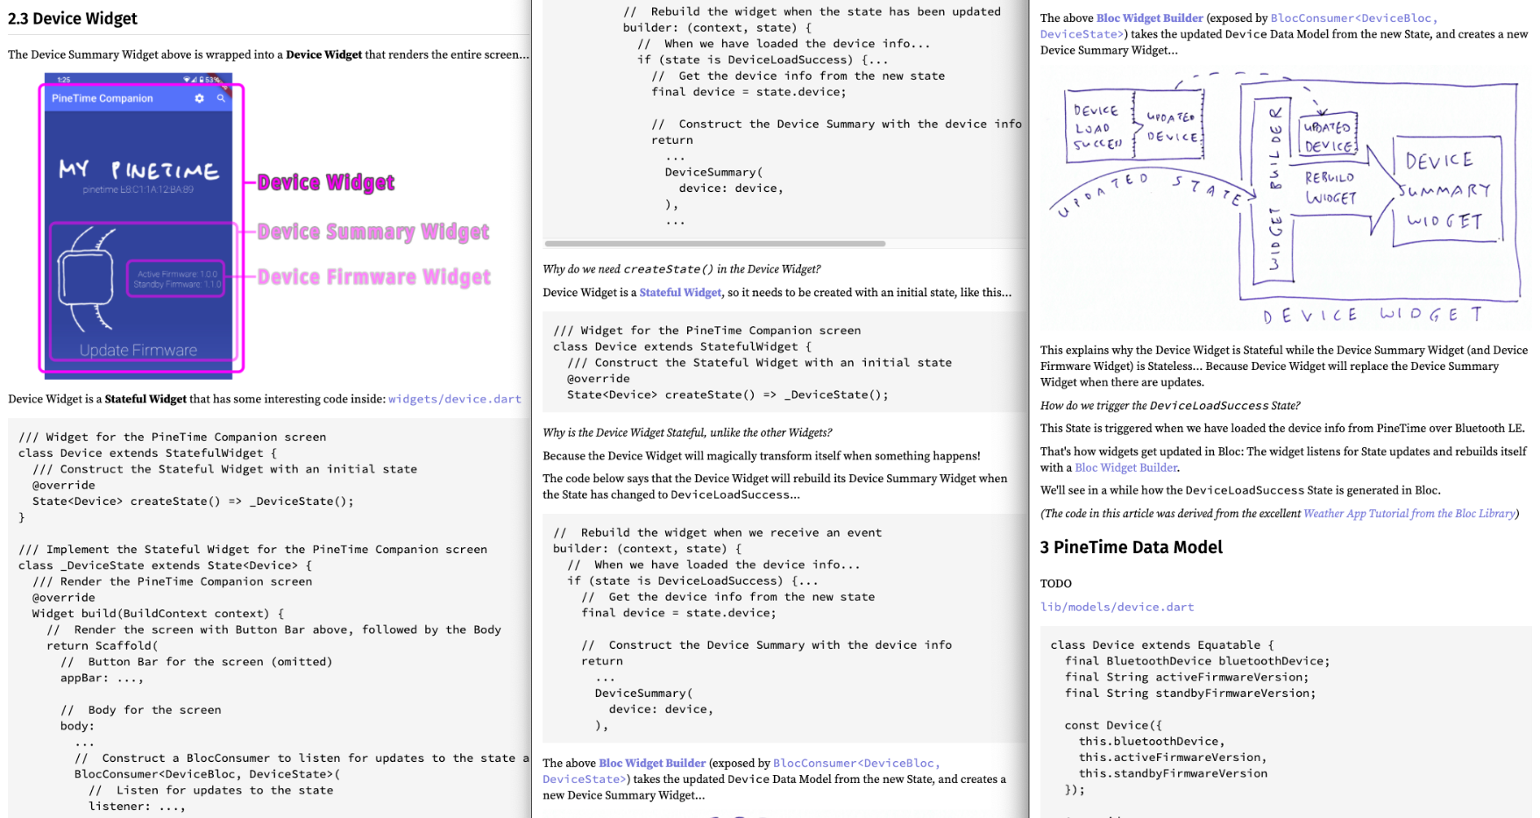
Task: Open the widgets/device.dart source link
Action: [x=454, y=399]
